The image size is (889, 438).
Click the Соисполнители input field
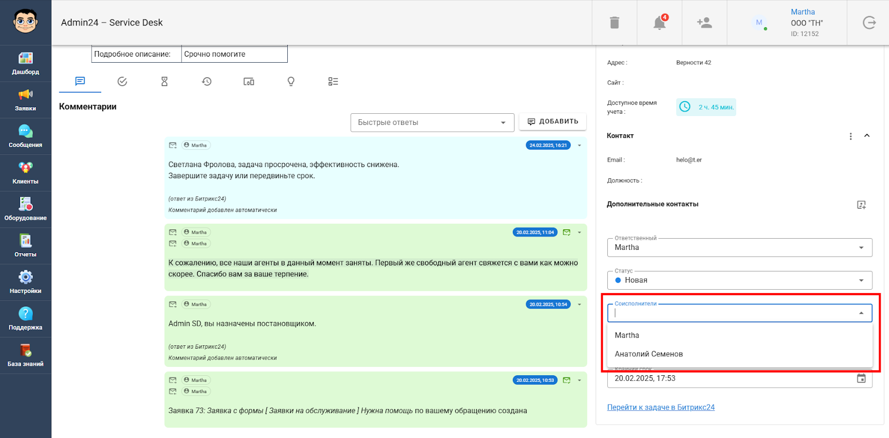tap(733, 313)
